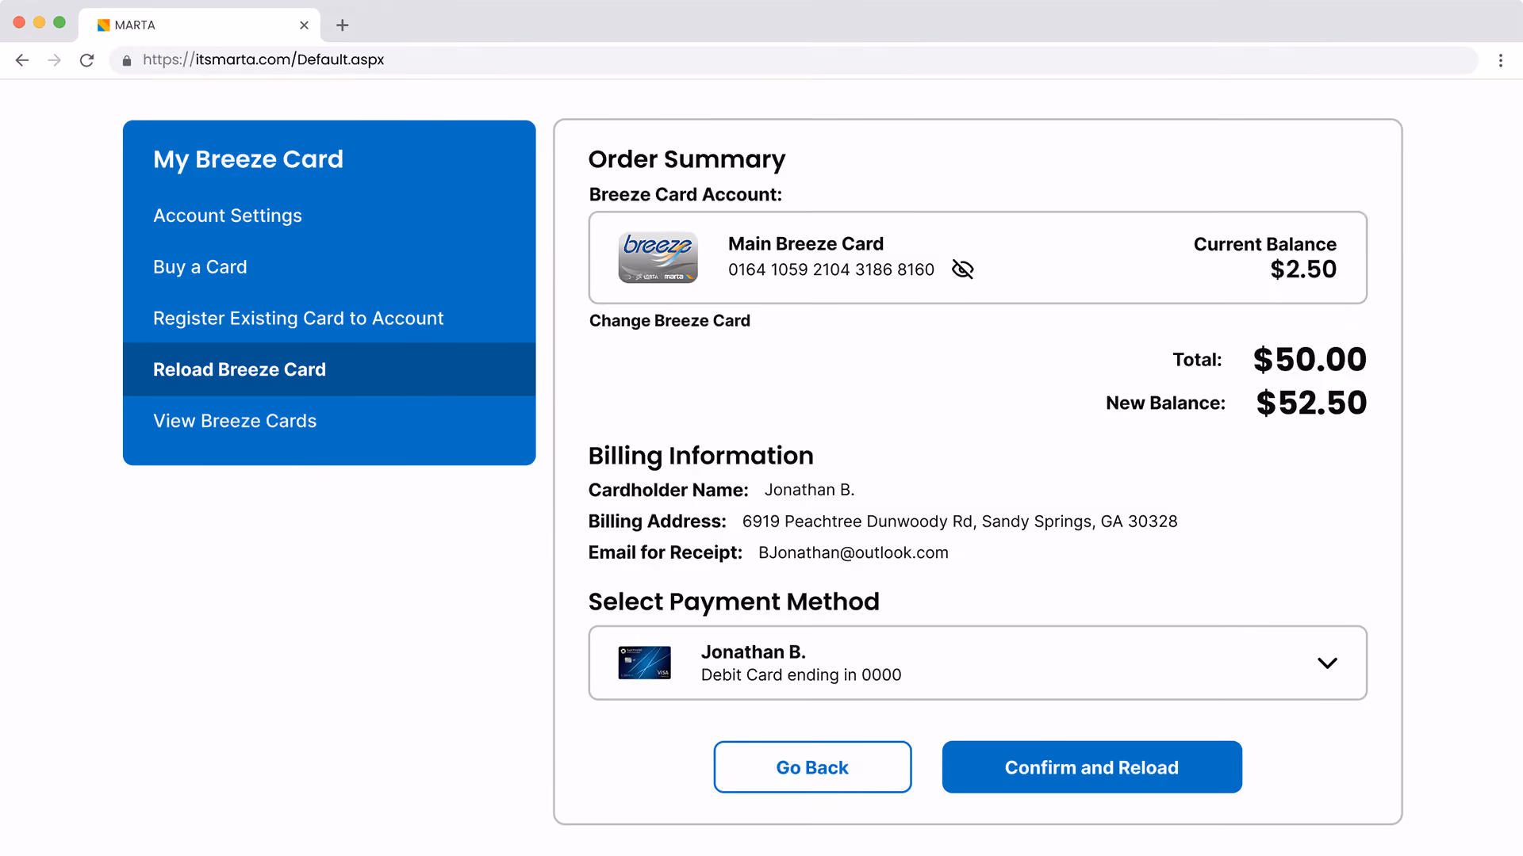1523x856 pixels.
Task: Click the email BJonathan@outlook.com
Action: click(x=854, y=552)
